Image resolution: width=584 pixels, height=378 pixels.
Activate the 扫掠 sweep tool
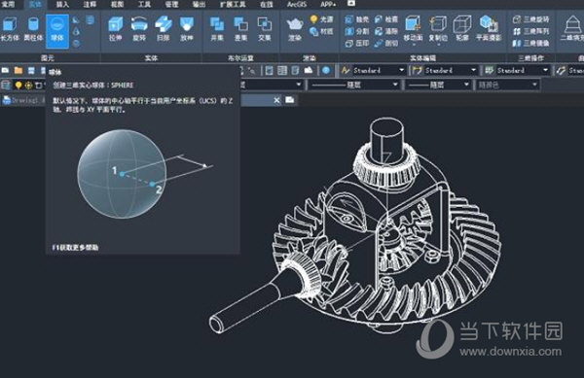tap(164, 28)
